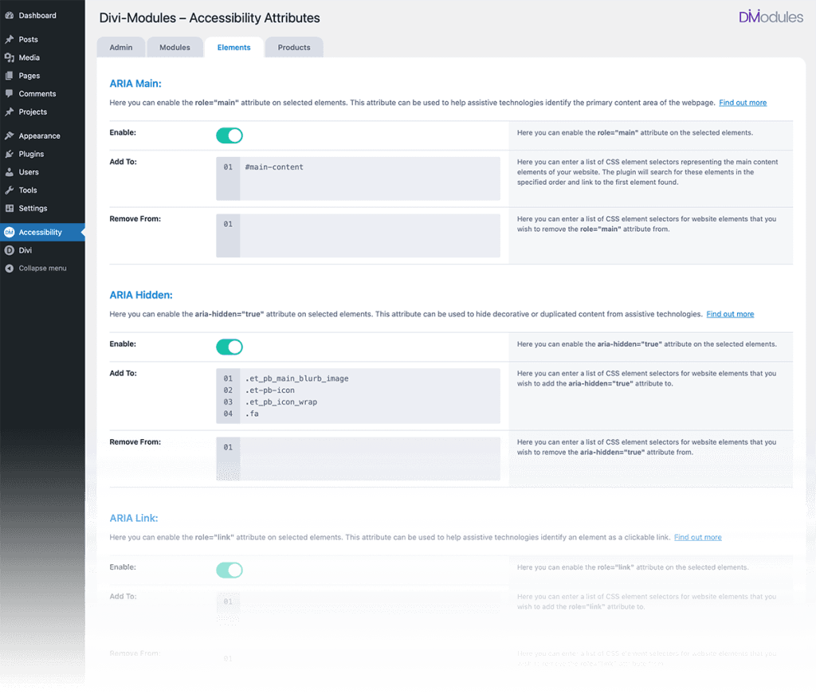Switch to the Modules tab

click(175, 47)
